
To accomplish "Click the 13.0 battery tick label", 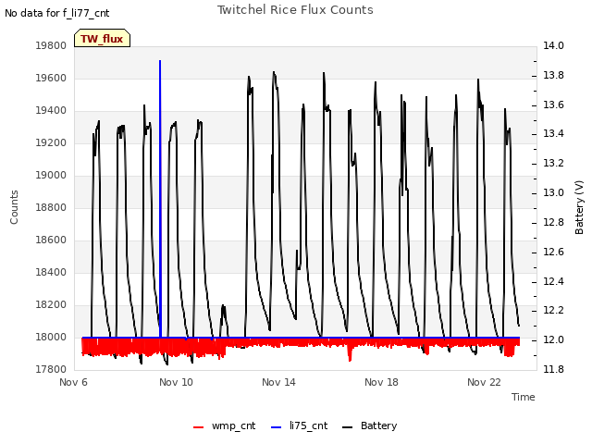I will tap(553, 193).
